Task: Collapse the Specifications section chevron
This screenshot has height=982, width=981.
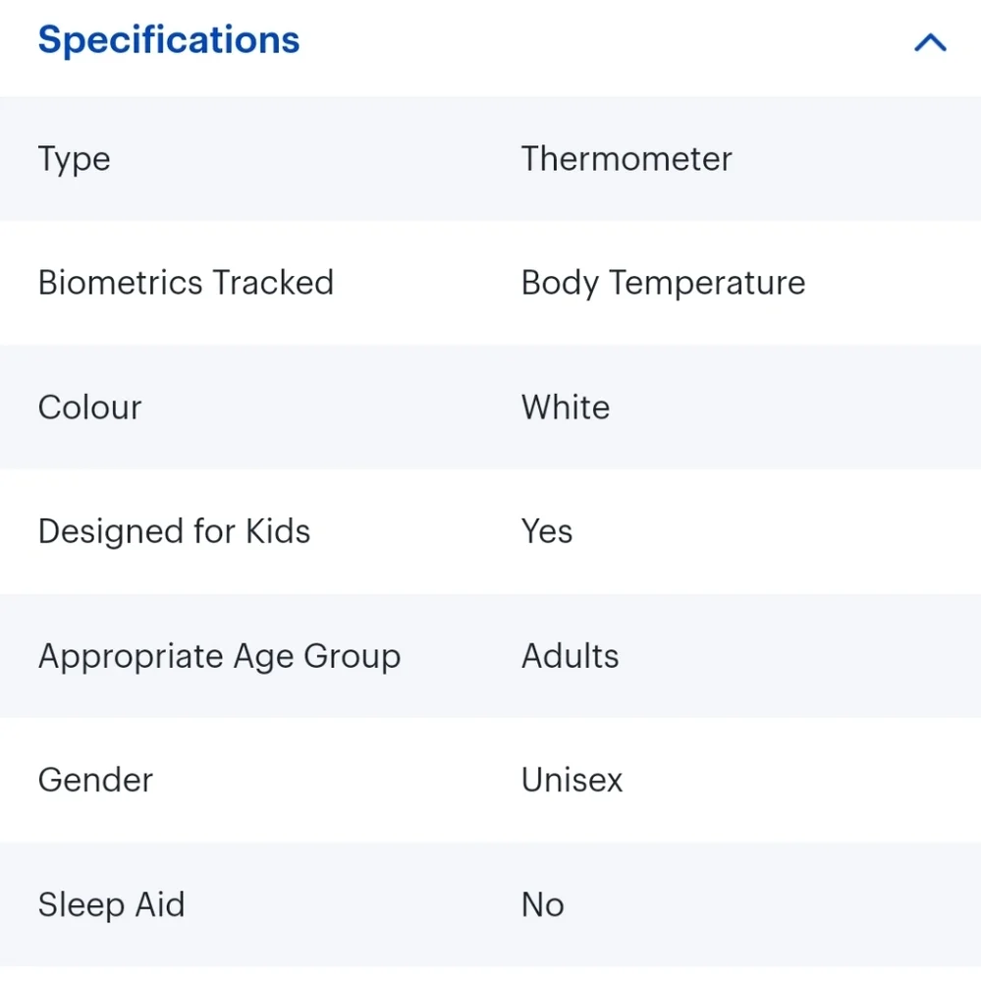Action: tap(930, 42)
